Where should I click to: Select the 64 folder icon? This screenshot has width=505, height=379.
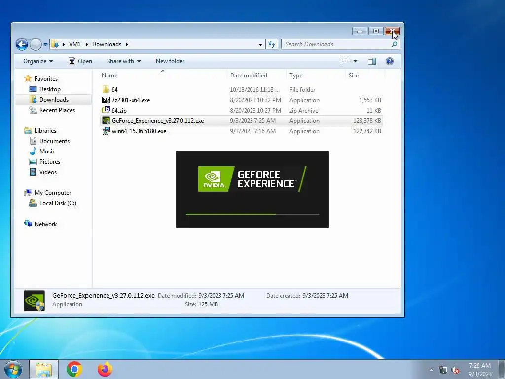pyautogui.click(x=106, y=89)
